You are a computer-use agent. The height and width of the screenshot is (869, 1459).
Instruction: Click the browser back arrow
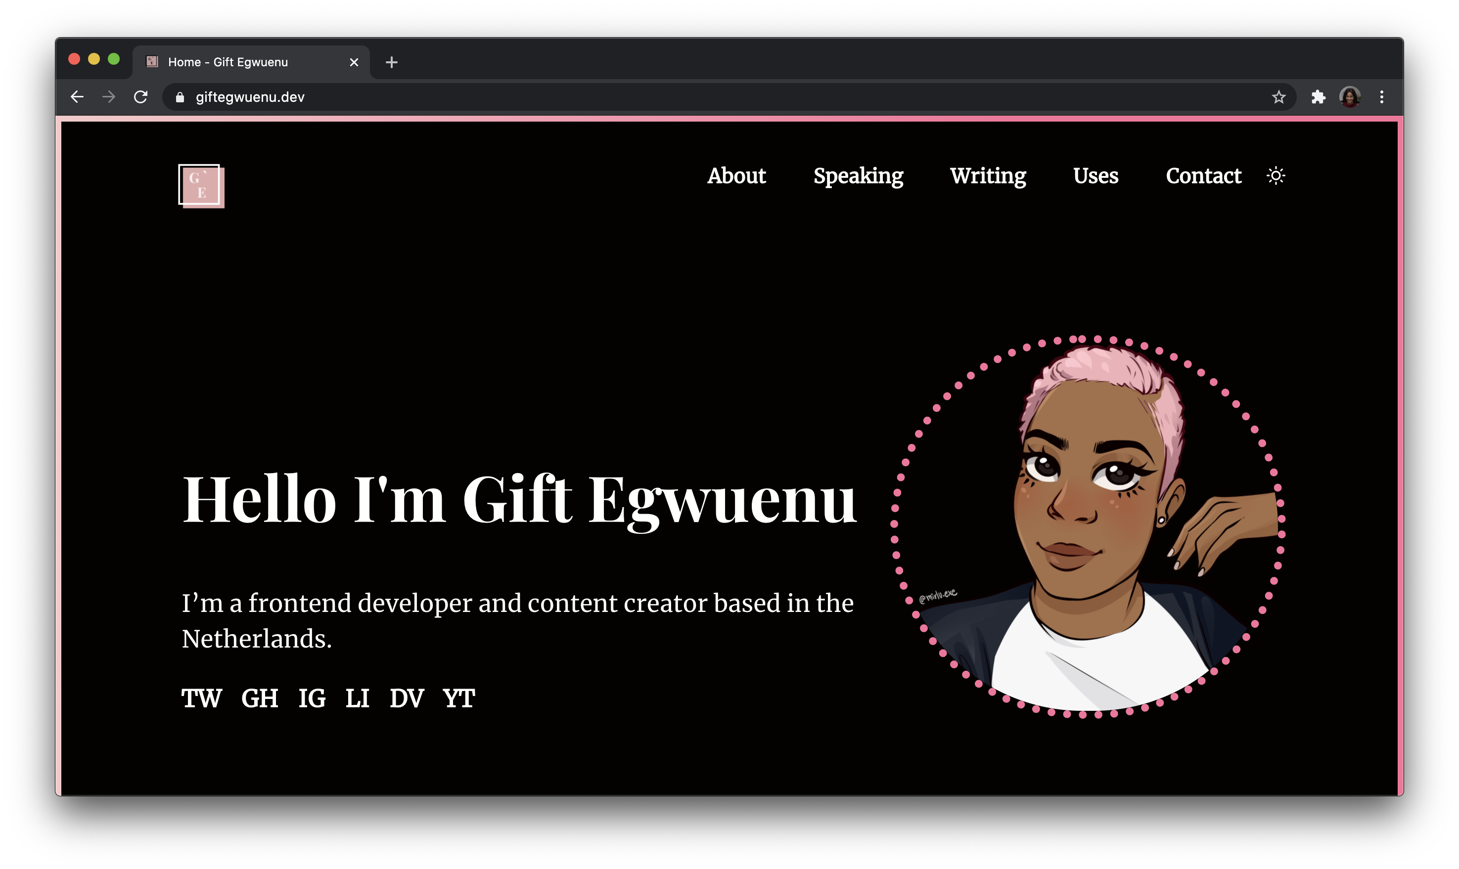pos(77,96)
